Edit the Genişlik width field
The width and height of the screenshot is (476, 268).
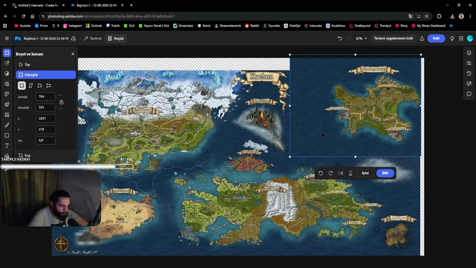(x=45, y=97)
